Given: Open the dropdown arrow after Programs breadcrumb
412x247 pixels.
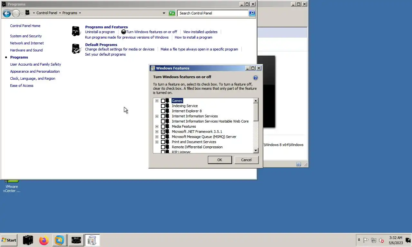Looking at the screenshot, I should point(80,13).
